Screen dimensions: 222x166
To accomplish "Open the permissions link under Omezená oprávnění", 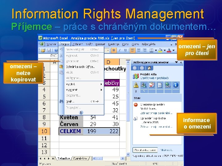I will (x=156, y=113).
